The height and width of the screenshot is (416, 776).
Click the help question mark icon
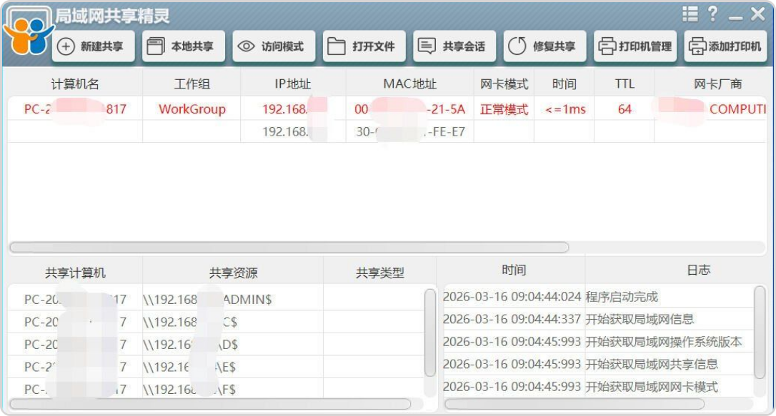712,14
